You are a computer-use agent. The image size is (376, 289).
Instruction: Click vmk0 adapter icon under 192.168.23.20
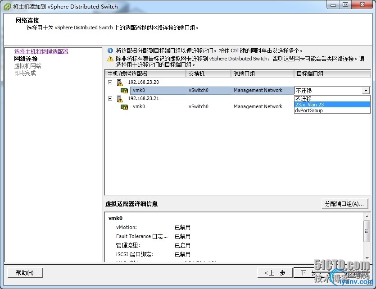pyautogui.click(x=124, y=91)
